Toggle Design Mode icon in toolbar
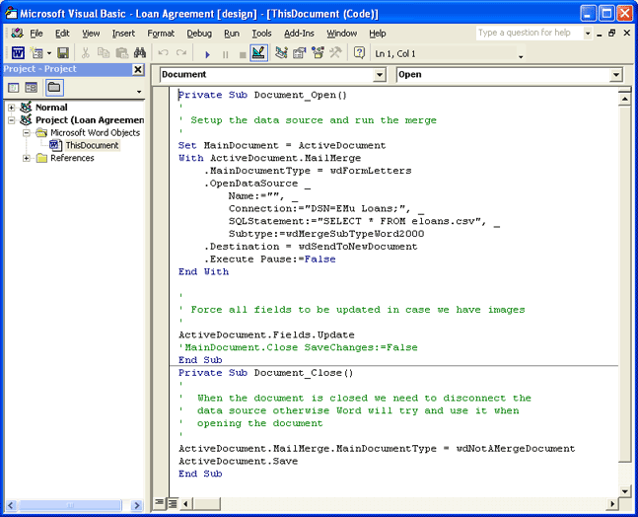The height and width of the screenshot is (517, 638). 258,53
